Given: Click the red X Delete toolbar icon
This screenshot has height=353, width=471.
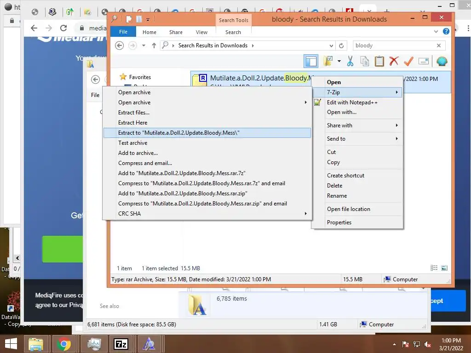Looking at the screenshot, I should (x=394, y=61).
